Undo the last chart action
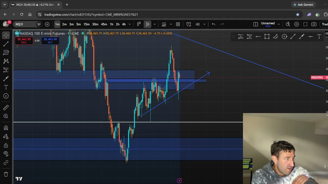The image size is (328, 184). pos(213,24)
